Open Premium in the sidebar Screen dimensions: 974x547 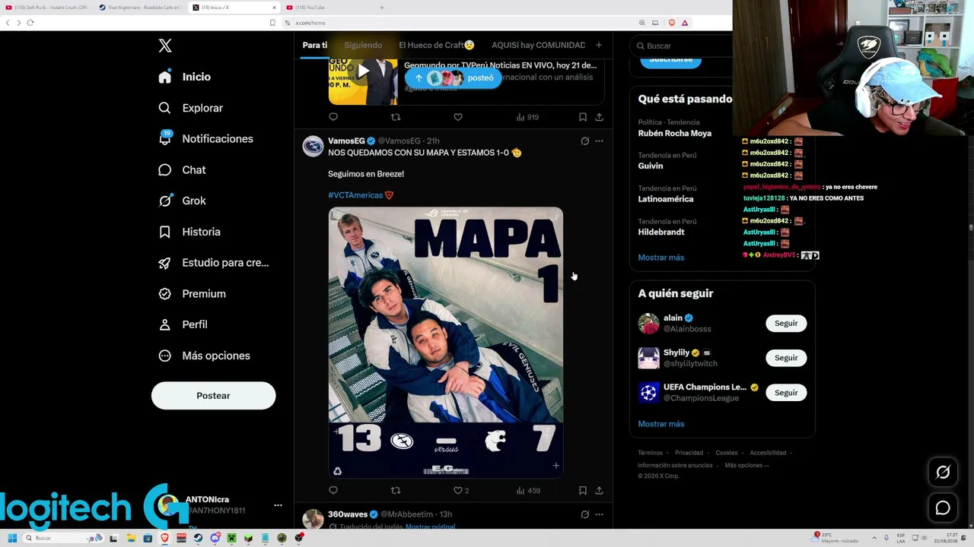pos(193,294)
